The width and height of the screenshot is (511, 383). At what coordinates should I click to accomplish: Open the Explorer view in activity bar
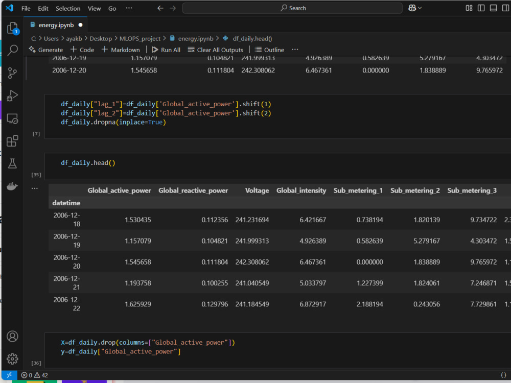click(12, 28)
